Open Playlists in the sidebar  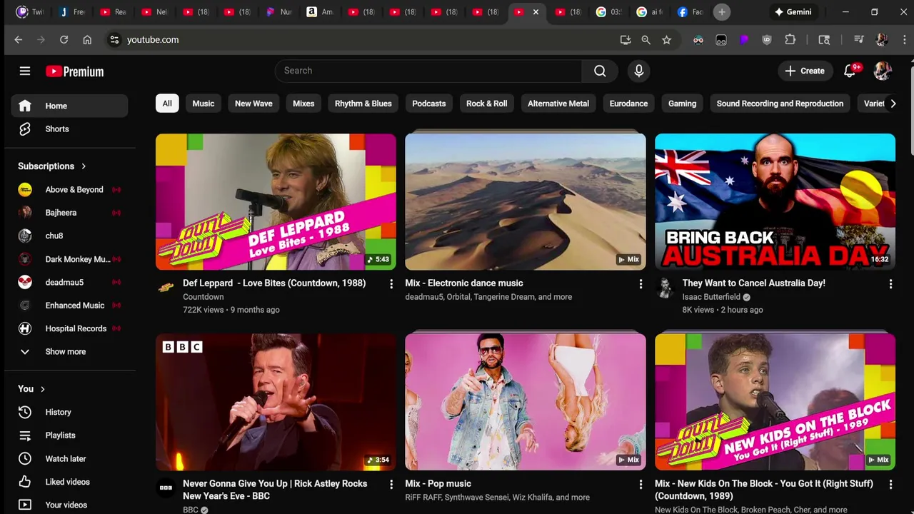(69, 435)
